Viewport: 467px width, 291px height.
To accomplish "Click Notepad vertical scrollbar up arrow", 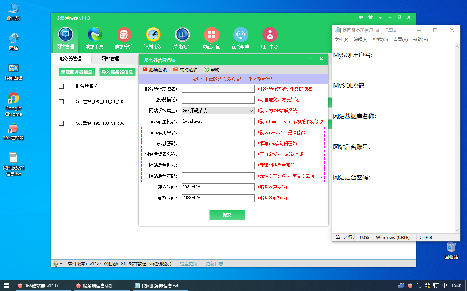I will point(458,46).
